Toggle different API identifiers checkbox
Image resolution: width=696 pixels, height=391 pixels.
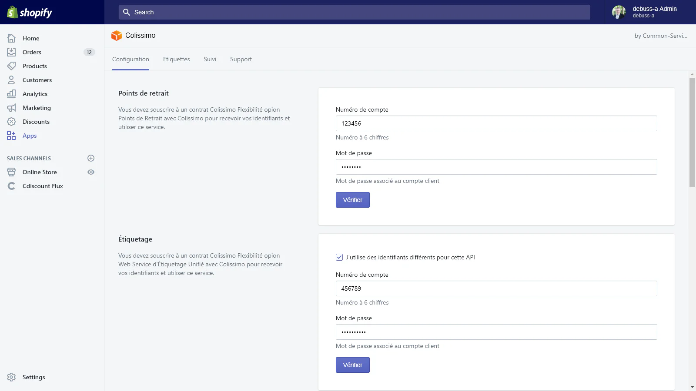(x=339, y=257)
